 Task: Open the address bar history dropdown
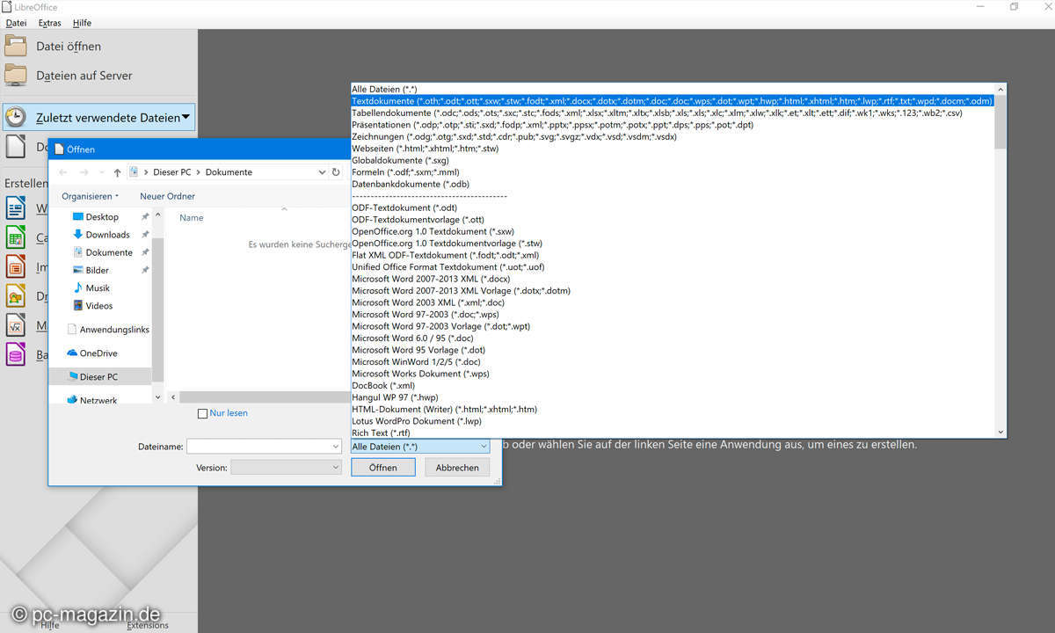click(322, 172)
